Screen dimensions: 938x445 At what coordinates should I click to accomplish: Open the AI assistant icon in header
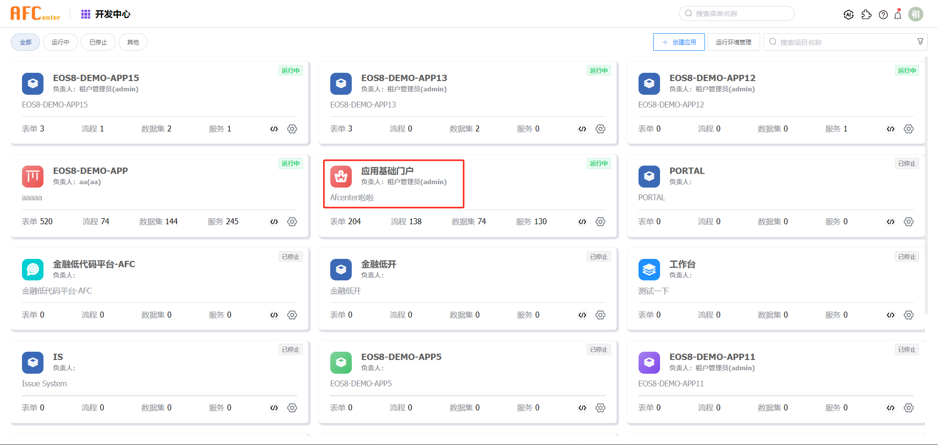pos(849,15)
